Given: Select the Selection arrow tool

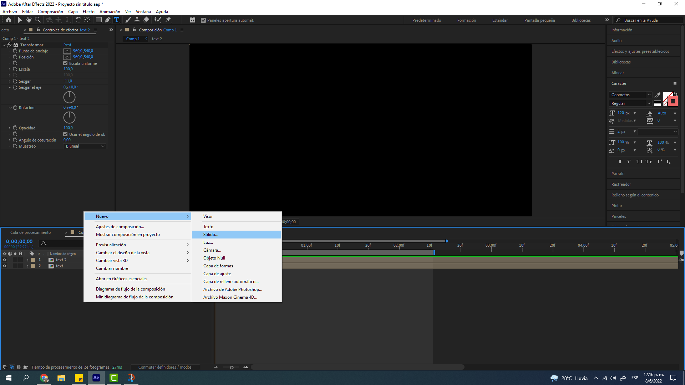Looking at the screenshot, I should click(20, 20).
